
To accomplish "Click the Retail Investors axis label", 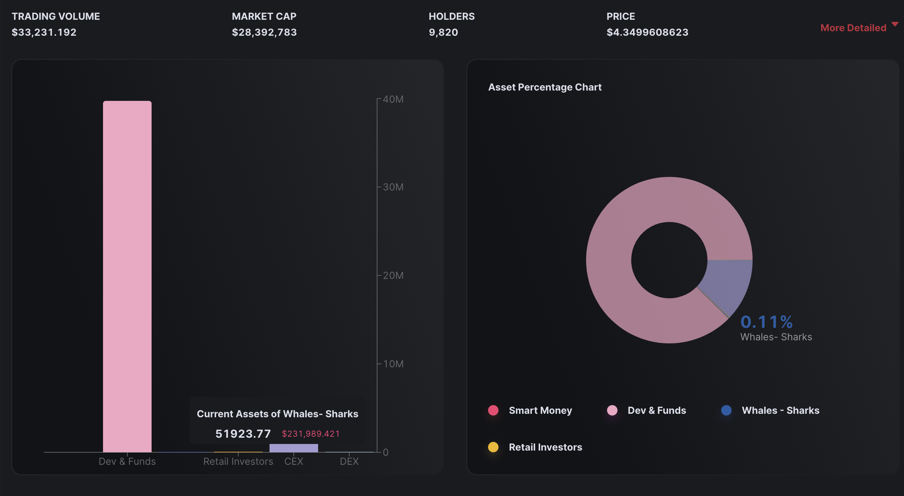I will click(x=238, y=461).
